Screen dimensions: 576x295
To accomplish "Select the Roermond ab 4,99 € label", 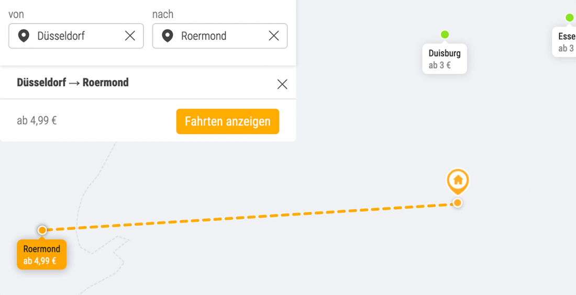I will pos(41,255).
